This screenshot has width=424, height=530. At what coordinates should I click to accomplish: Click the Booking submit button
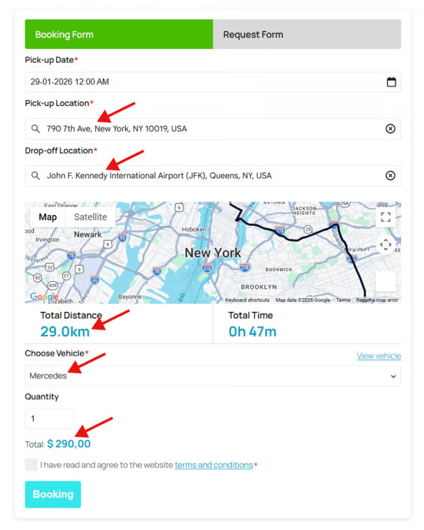coord(53,494)
